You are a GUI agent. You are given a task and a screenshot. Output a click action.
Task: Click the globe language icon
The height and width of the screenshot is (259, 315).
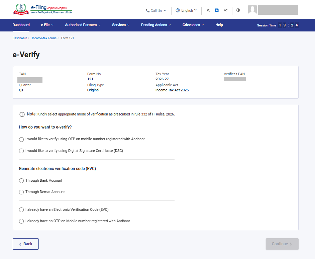[178, 10]
